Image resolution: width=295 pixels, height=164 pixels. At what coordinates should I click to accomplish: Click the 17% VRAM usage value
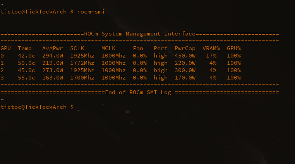point(211,56)
